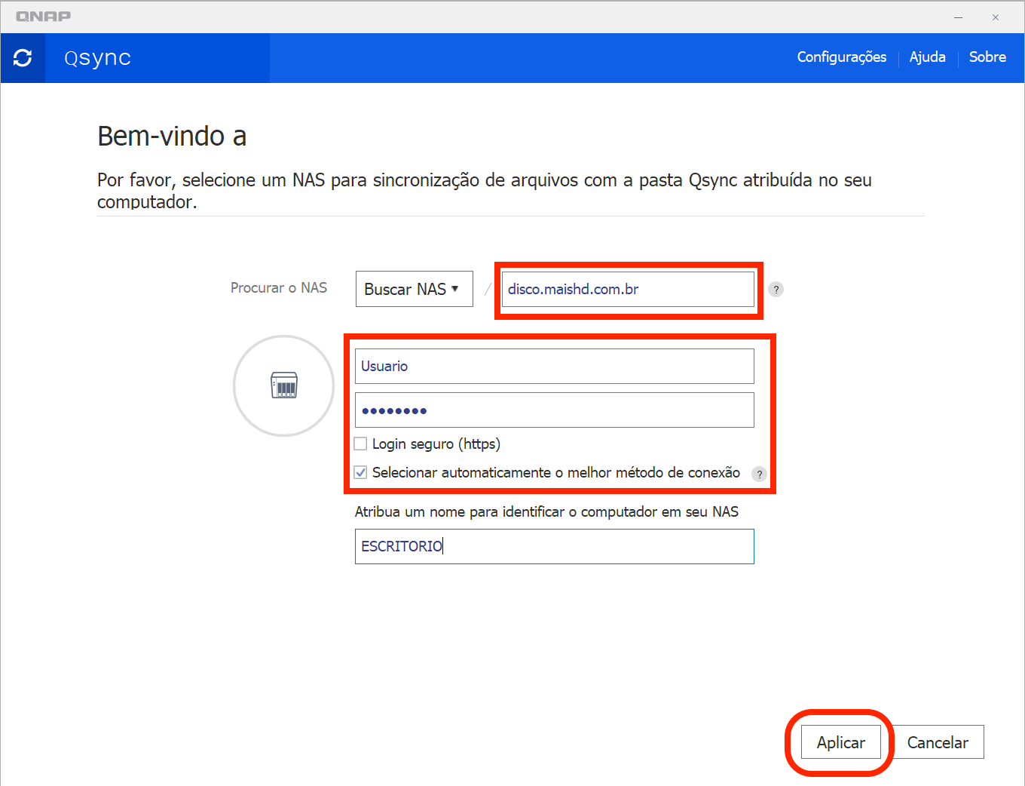The height and width of the screenshot is (786, 1025).
Task: Click the QNAP logo in title bar
Action: (44, 17)
